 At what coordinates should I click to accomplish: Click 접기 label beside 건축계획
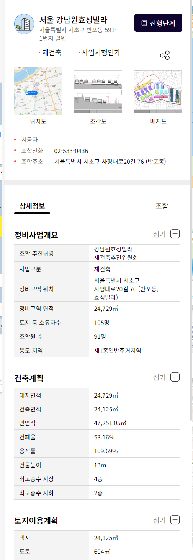click(x=159, y=377)
